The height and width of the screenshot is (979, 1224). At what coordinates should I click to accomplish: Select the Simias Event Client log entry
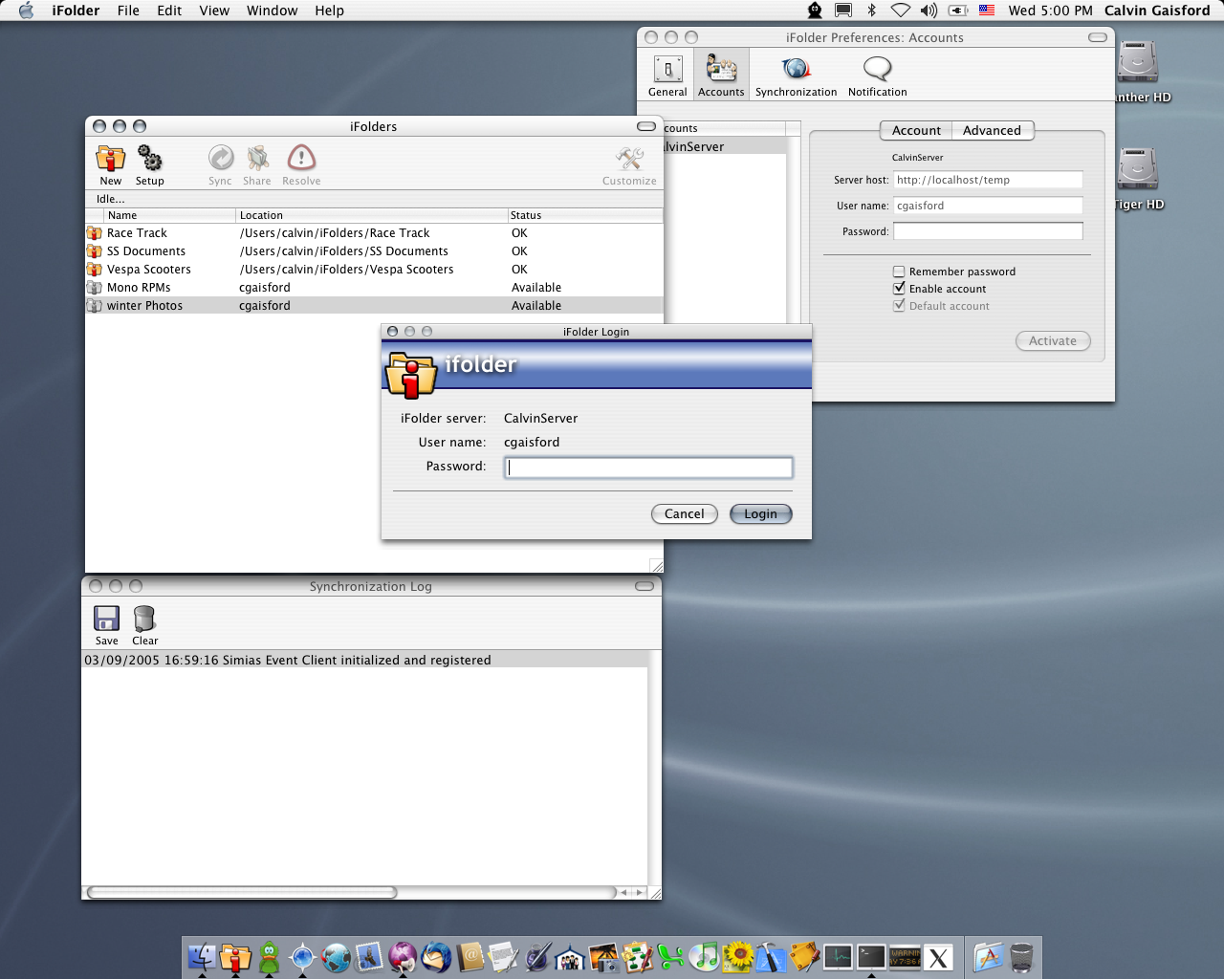[x=365, y=661]
